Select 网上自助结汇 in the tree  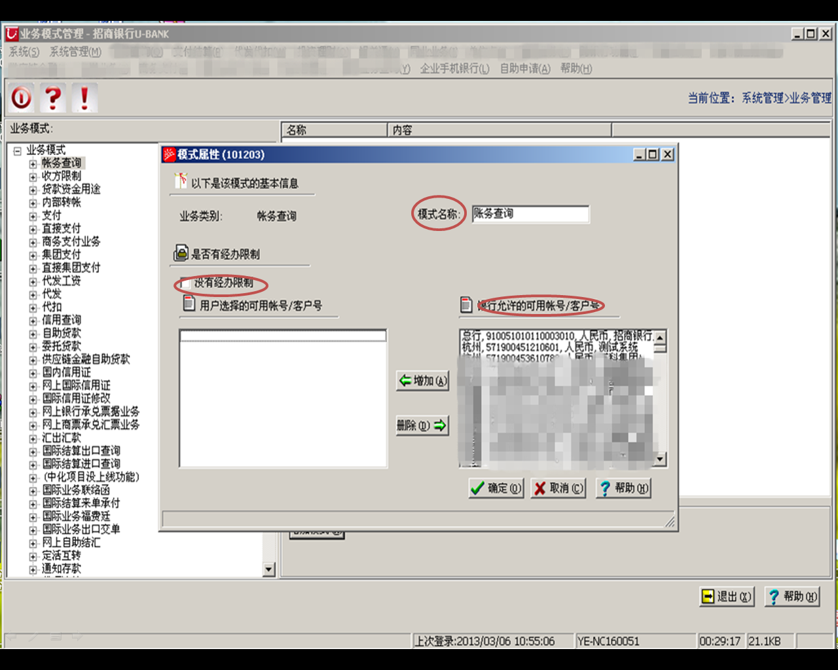click(x=71, y=542)
